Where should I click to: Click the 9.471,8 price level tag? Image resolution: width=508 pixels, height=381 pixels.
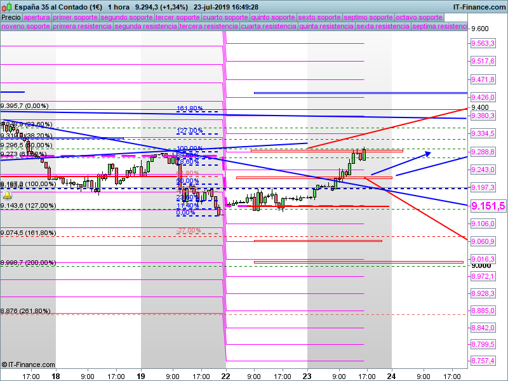pos(483,79)
